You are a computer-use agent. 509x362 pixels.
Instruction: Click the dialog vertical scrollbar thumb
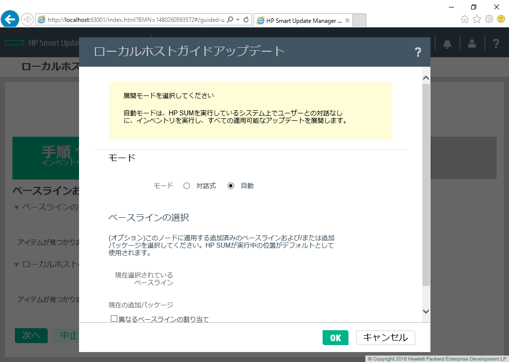pos(426,185)
